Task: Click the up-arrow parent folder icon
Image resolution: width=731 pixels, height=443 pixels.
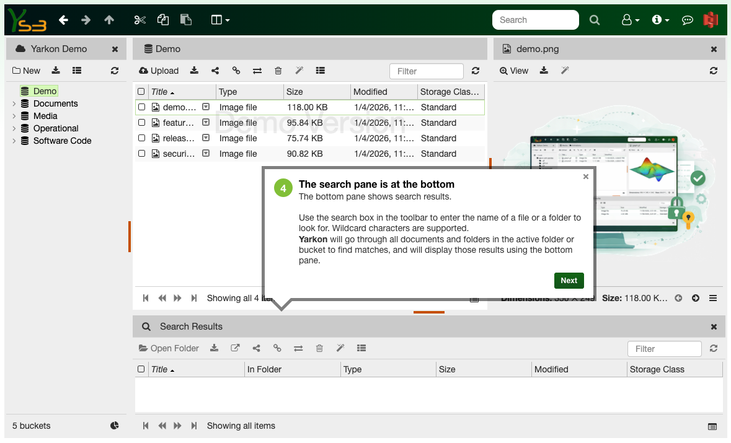Action: 109,20
